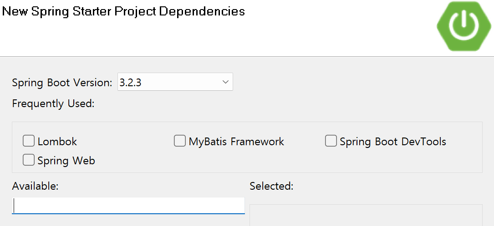Click the dialog title "New Spring Starter Project Dependencies"
Viewport: 494px width, 226px height.
[123, 11]
